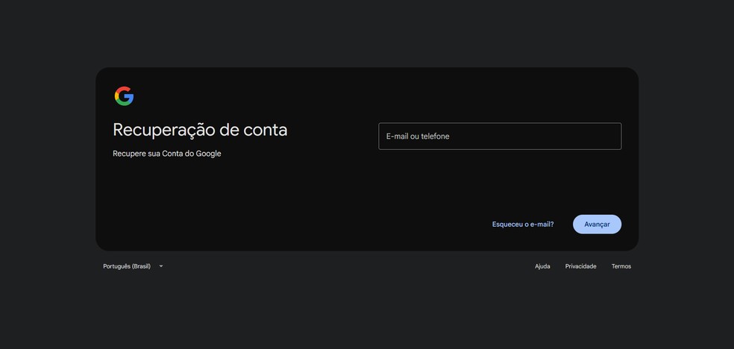The image size is (734, 349).
Task: Open the Ajuda link
Action: point(542,266)
